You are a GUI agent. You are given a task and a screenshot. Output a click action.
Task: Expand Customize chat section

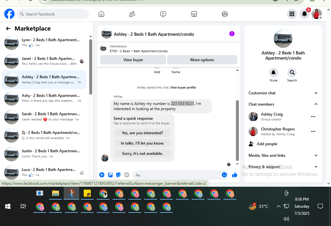click(283, 93)
